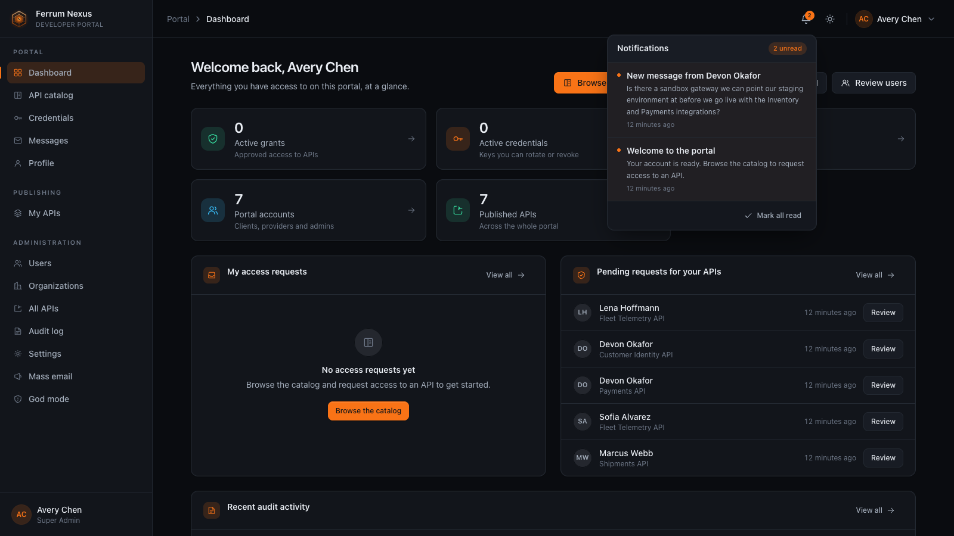Open Organizations in the sidebar
The image size is (954, 536).
(x=76, y=286)
